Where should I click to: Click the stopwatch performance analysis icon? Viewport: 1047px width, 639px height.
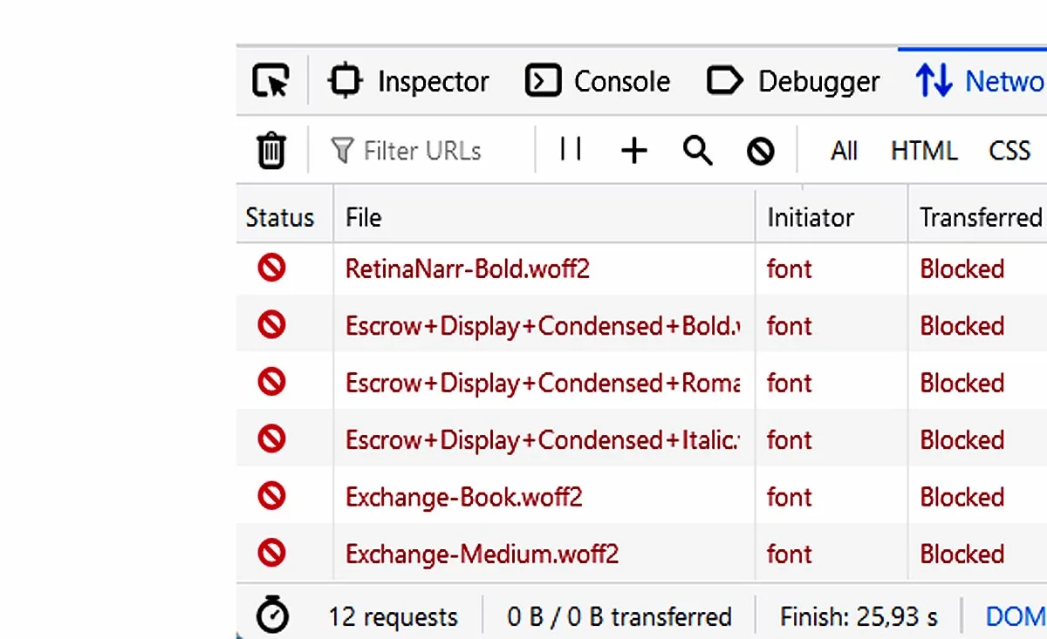(273, 615)
